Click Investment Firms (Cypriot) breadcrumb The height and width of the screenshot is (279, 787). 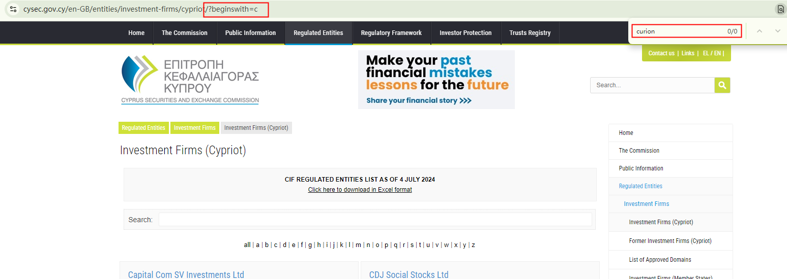pos(256,128)
